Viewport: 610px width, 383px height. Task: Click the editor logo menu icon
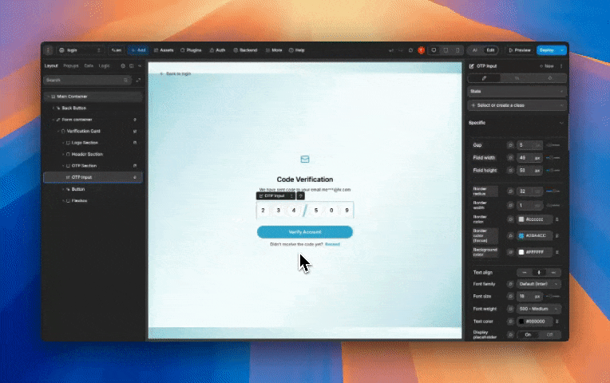(x=48, y=50)
